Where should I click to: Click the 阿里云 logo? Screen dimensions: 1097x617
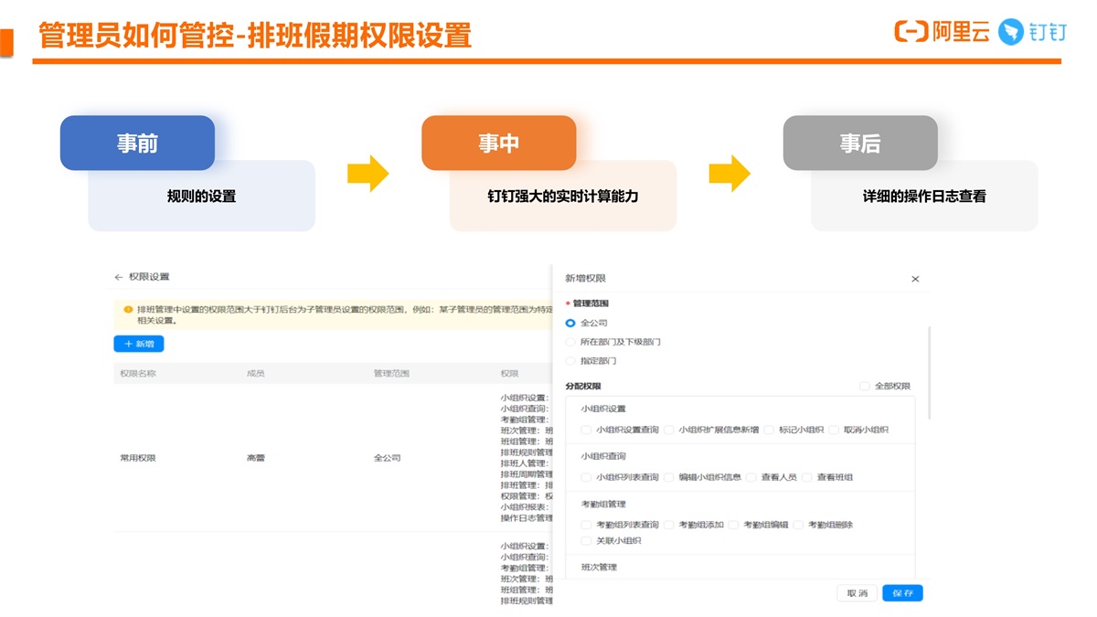(x=942, y=32)
